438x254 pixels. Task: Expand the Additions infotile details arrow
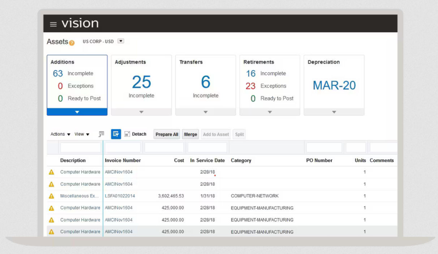tap(77, 112)
